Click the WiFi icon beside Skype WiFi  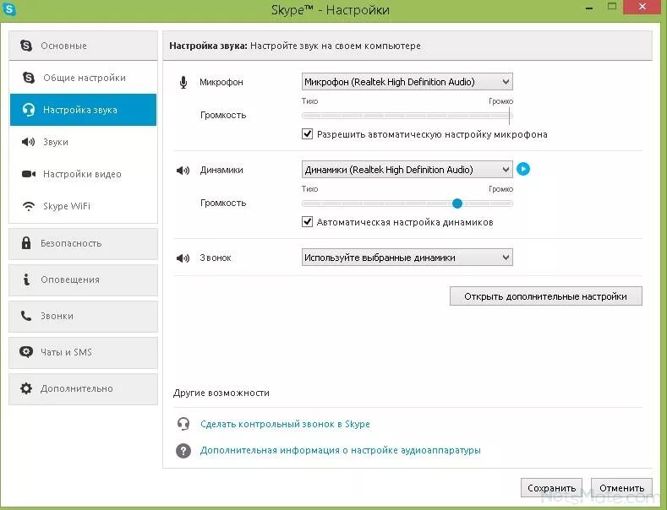pos(29,206)
